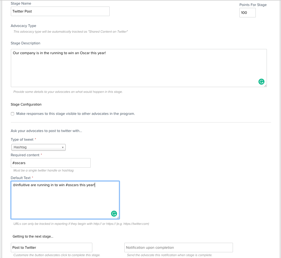Focus the Stage Name field

click(x=60, y=11)
